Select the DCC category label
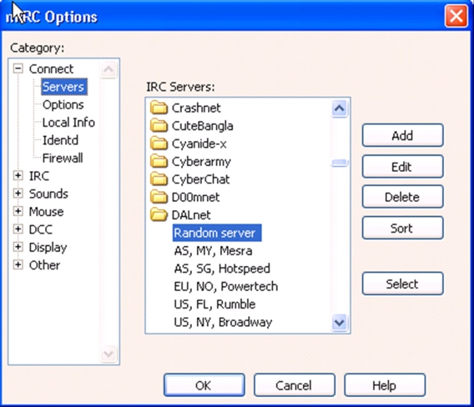474x407 pixels. pos(40,230)
